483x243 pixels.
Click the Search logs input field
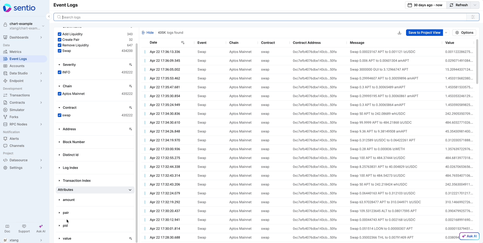(x=260, y=17)
